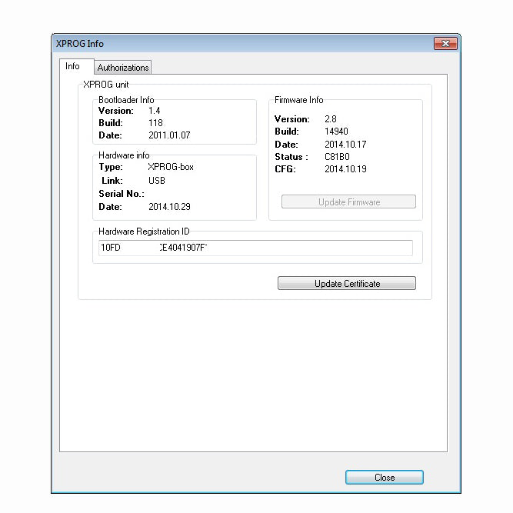Click the bootloader build number 118
The height and width of the screenshot is (513, 513).
[x=155, y=123]
